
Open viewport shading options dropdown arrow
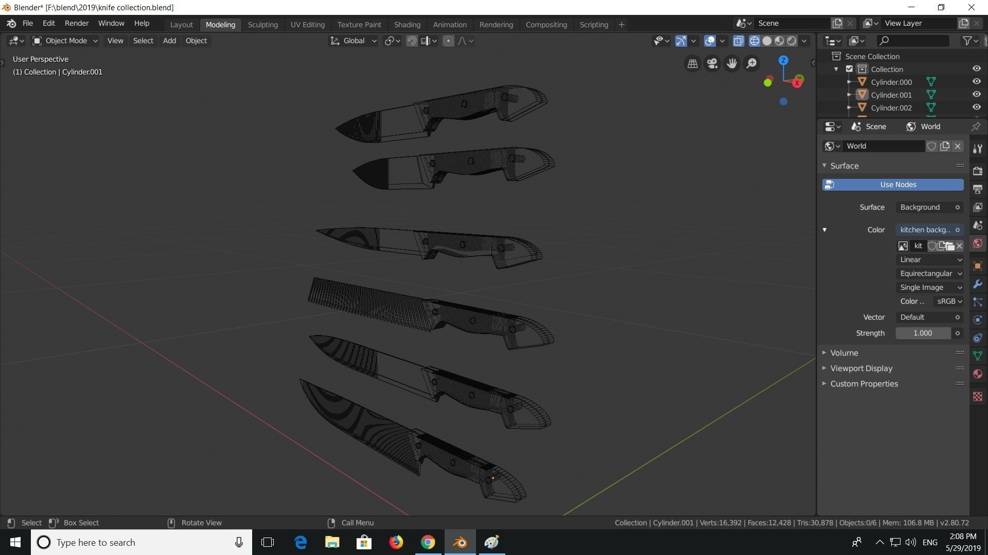pos(804,41)
